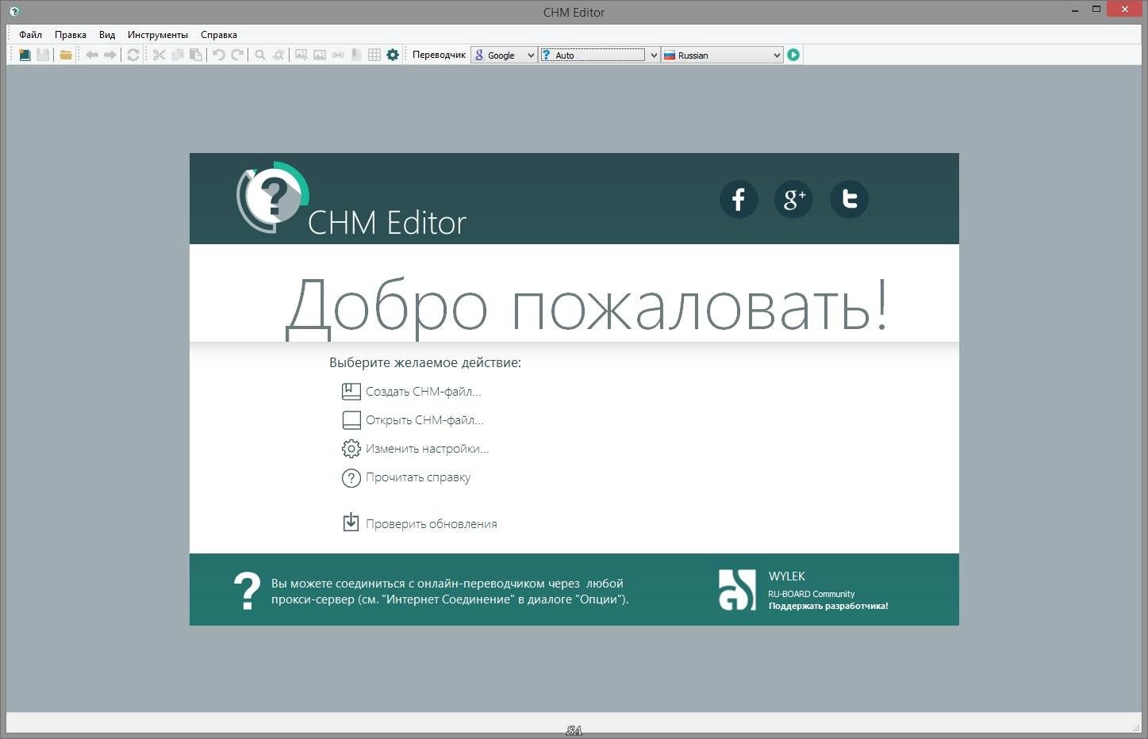Click the WYLEK logo in the footer

tap(738, 590)
